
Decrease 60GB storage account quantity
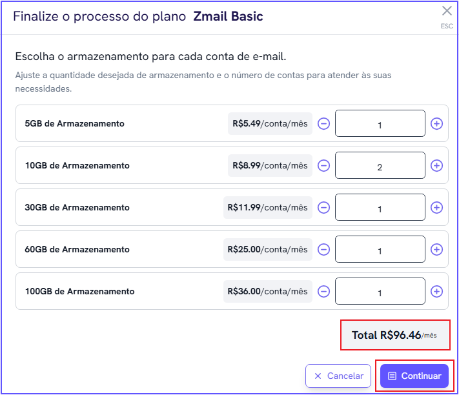(x=324, y=250)
